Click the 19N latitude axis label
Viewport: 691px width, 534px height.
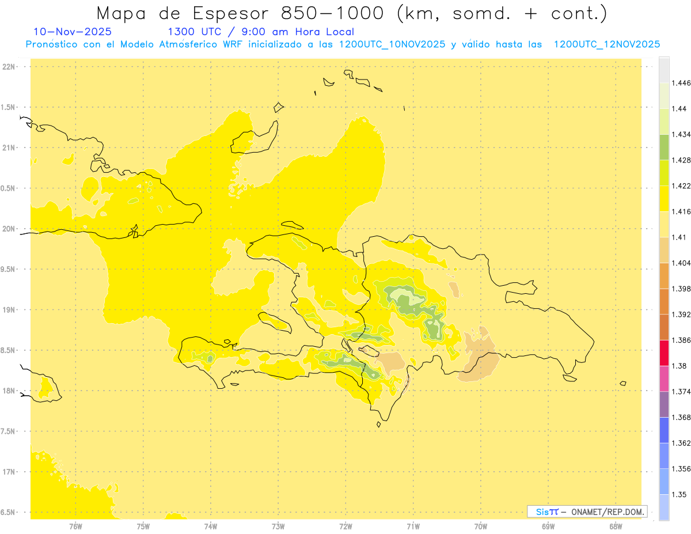(9, 310)
